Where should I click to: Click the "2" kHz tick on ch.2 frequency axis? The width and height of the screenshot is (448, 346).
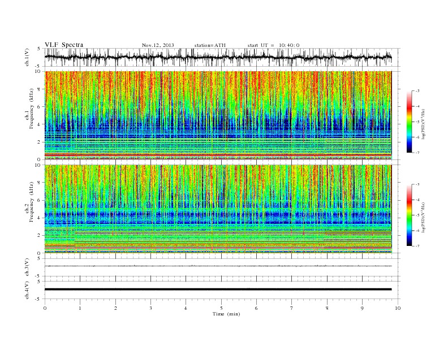pos(40,236)
